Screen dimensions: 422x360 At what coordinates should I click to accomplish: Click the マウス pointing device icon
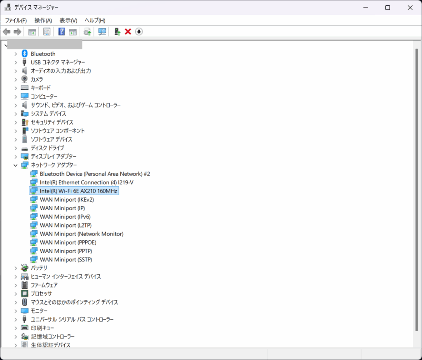24,302
